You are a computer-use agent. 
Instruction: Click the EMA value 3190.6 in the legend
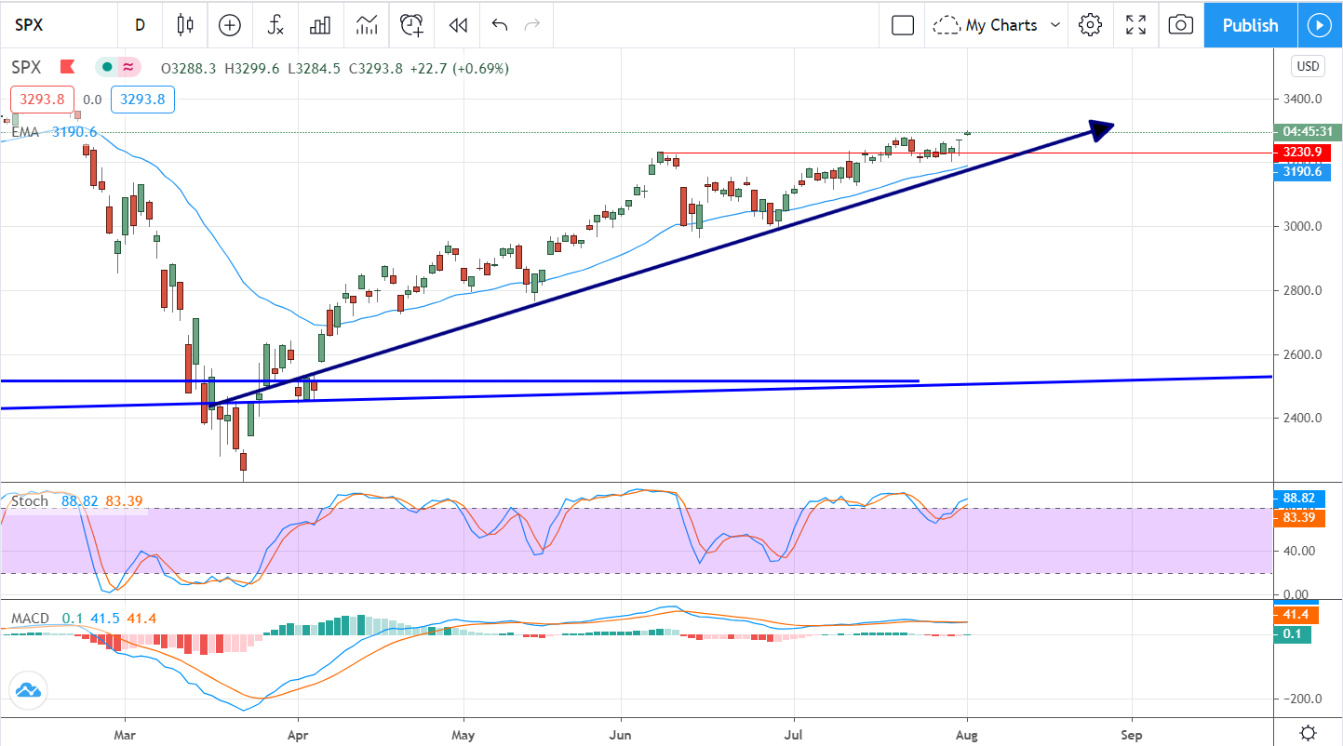point(74,132)
